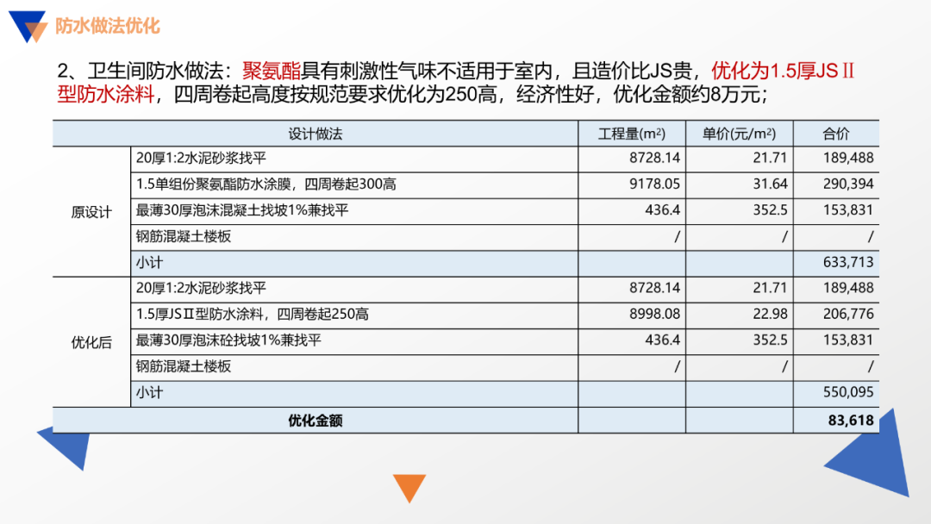Click 8728.14 in the 原设计 section
Image resolution: width=931 pixels, height=524 pixels.
(654, 159)
